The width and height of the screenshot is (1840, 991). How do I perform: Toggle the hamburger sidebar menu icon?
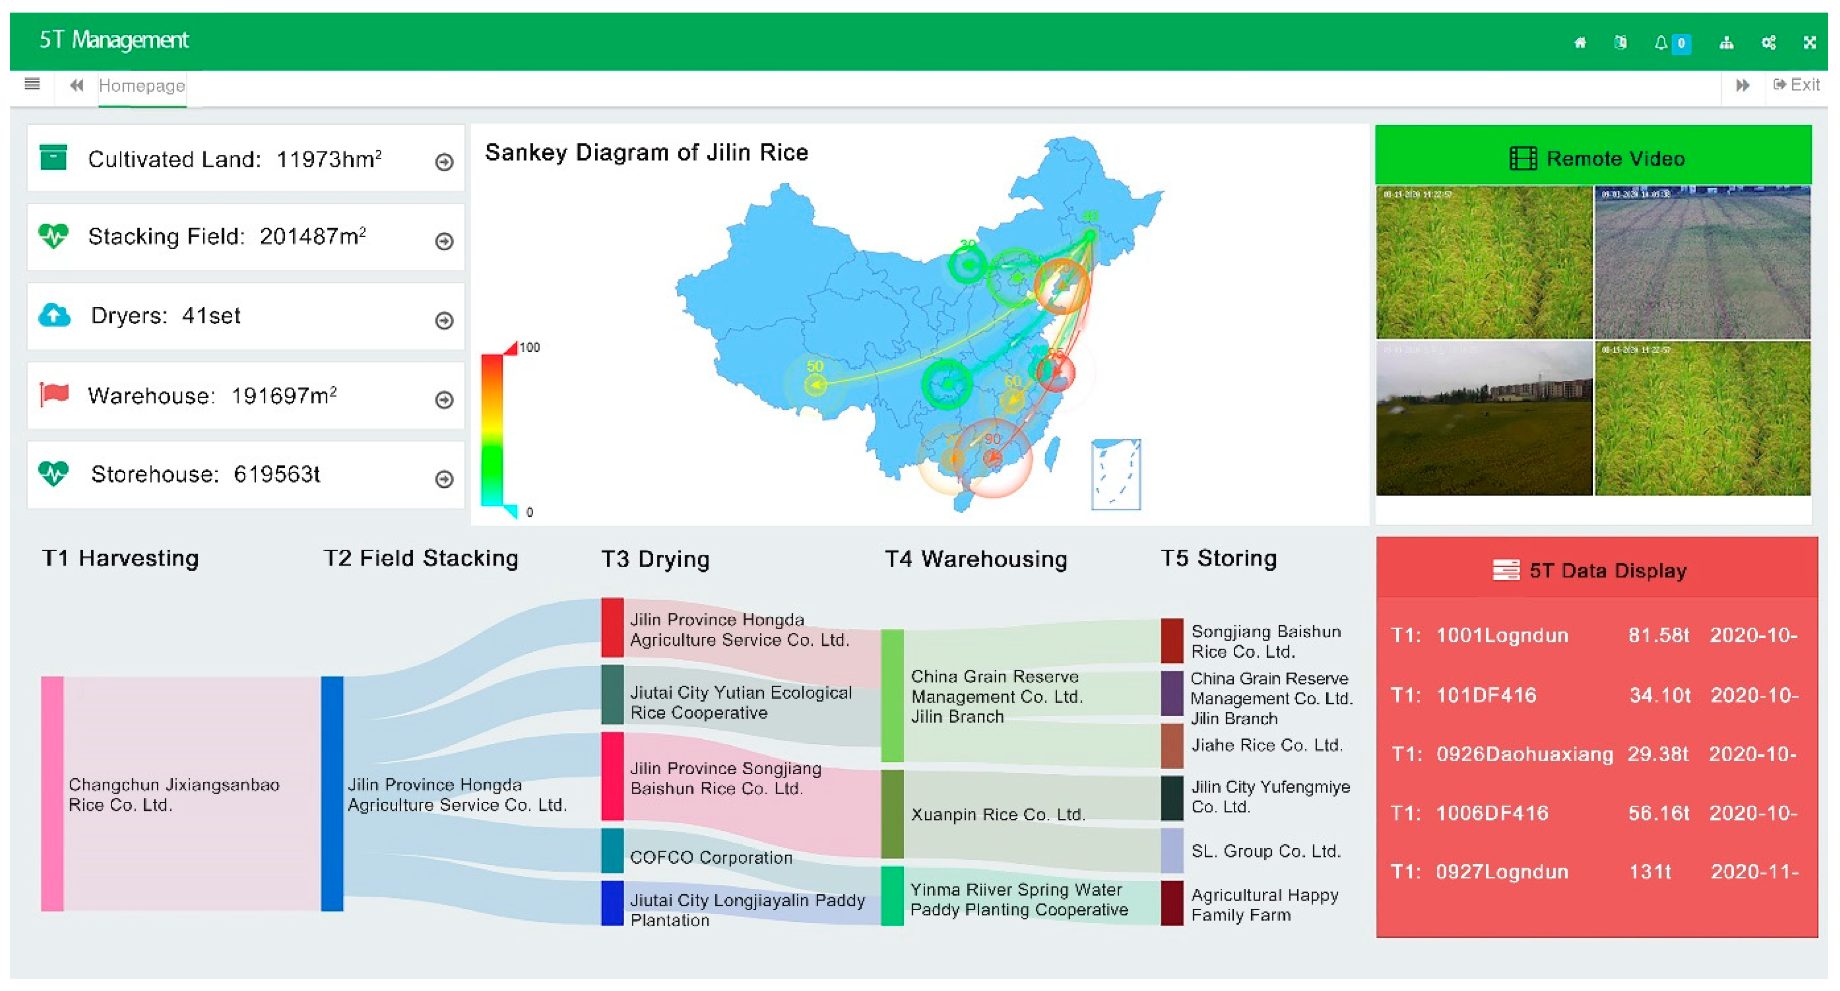tap(31, 84)
